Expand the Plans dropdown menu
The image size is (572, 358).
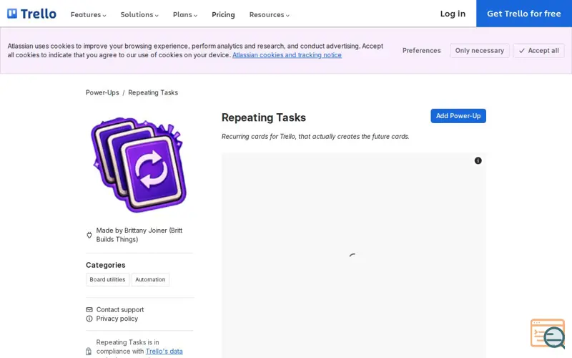(185, 14)
